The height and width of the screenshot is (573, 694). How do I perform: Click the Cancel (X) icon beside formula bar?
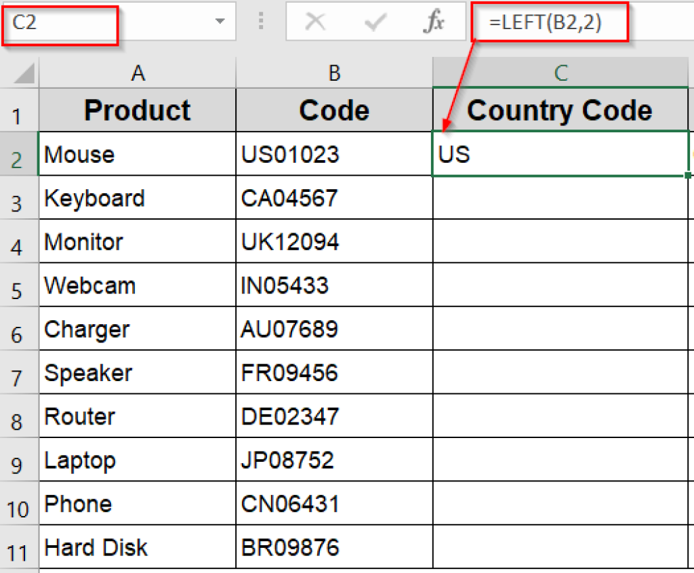point(315,22)
